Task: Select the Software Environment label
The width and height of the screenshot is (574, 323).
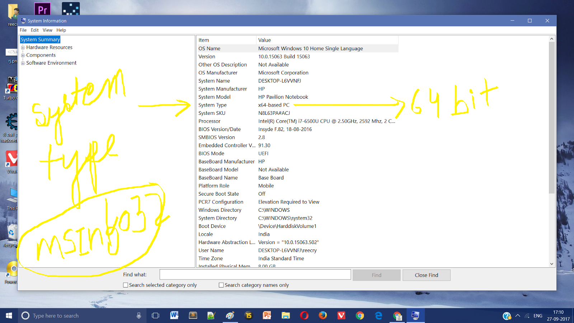Action: tap(51, 63)
